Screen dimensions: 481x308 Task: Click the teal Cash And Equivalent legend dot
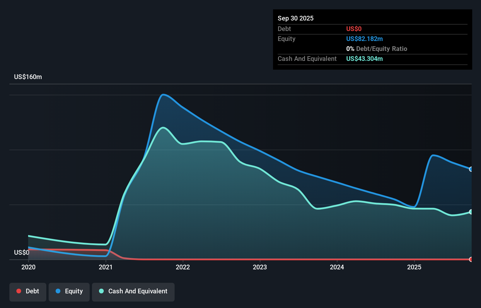tap(101, 291)
